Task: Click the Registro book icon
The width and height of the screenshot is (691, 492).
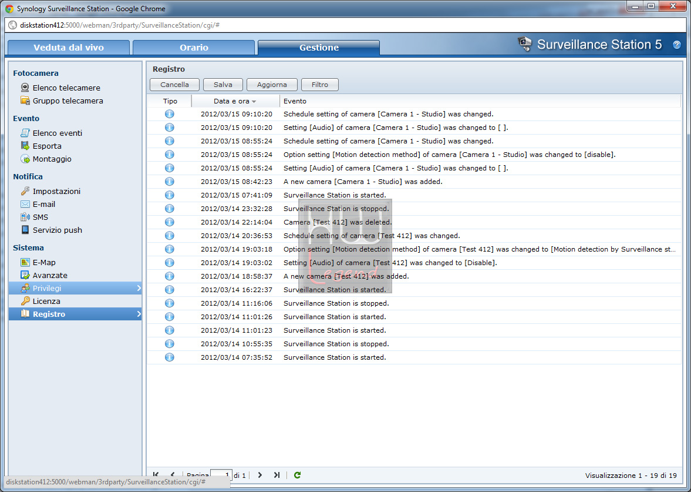Action: pos(25,314)
